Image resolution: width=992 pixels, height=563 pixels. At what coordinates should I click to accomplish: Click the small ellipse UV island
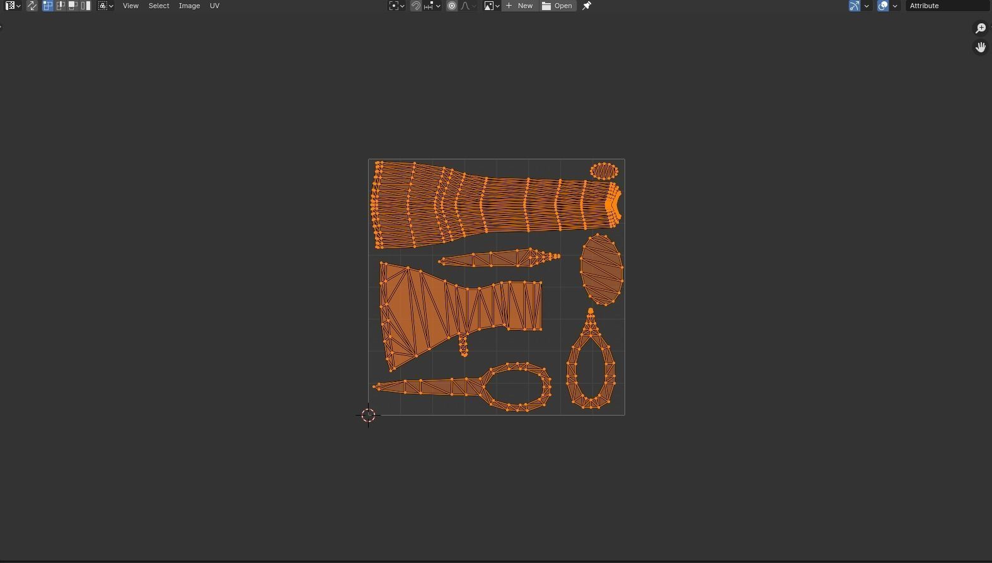tap(604, 171)
